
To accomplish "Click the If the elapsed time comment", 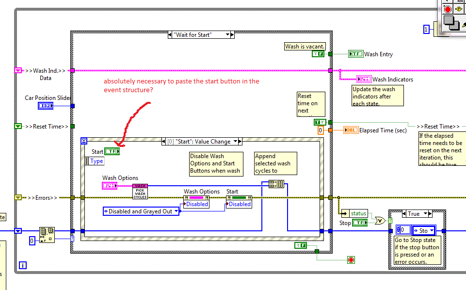I will [x=442, y=148].
